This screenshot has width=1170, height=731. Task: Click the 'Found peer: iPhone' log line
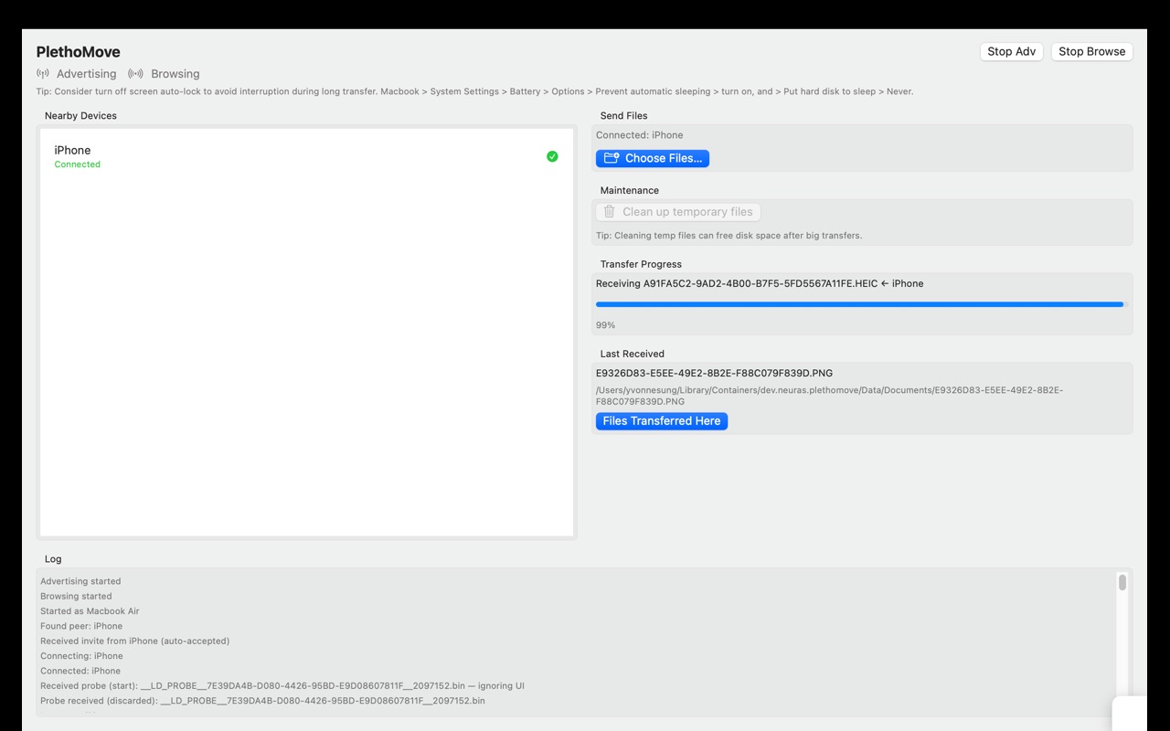[81, 626]
